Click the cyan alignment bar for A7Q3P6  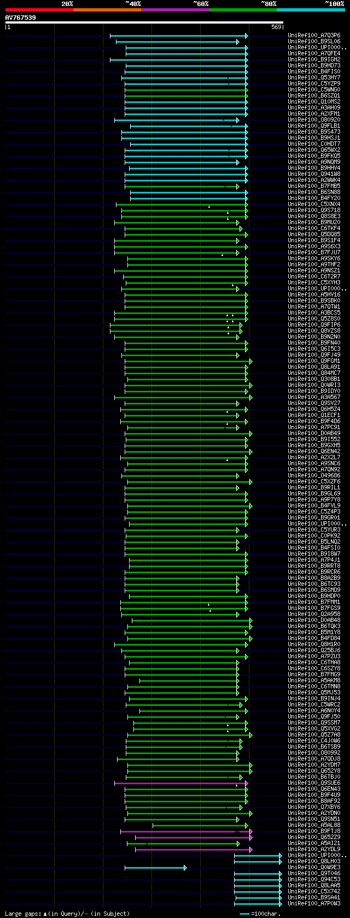click(179, 36)
